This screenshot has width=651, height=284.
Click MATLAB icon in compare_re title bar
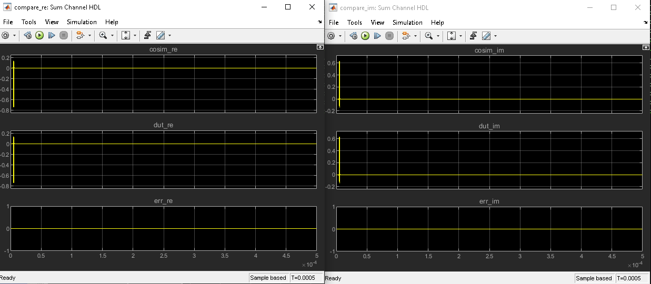(7, 7)
